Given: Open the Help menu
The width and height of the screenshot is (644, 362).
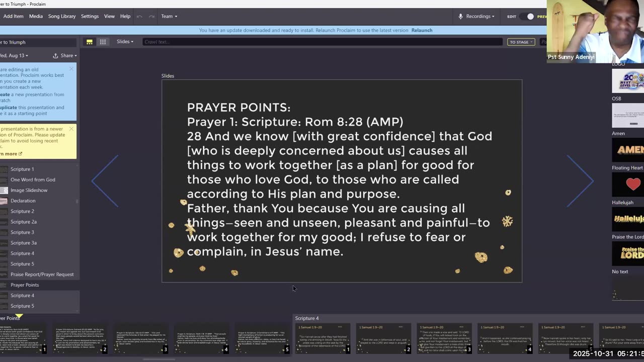Looking at the screenshot, I should pos(125,16).
